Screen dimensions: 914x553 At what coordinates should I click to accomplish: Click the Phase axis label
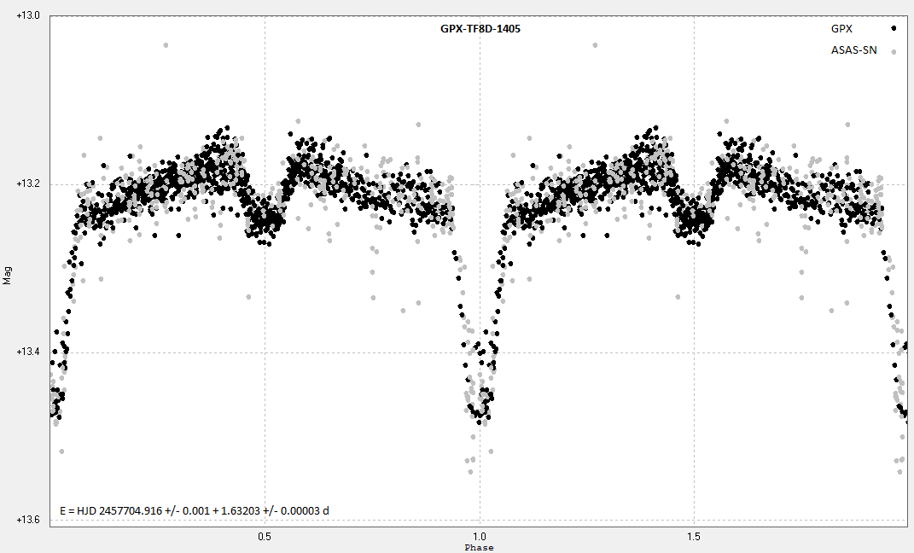(479, 547)
